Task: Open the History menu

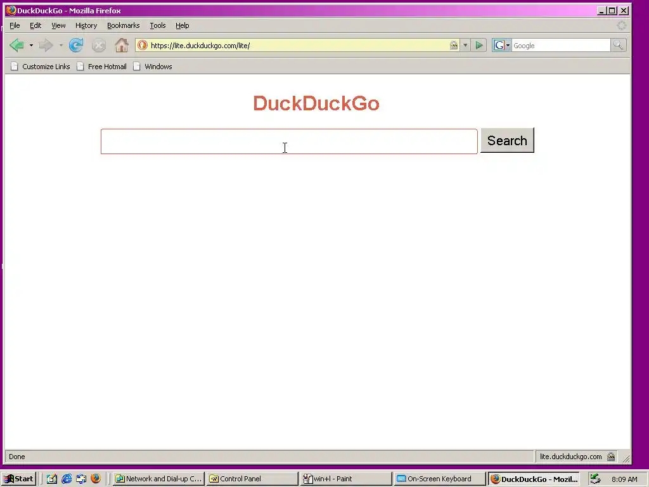Action: click(x=86, y=25)
